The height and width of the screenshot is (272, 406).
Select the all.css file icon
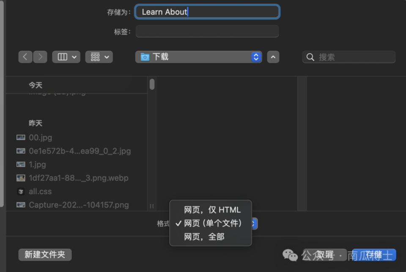point(21,191)
